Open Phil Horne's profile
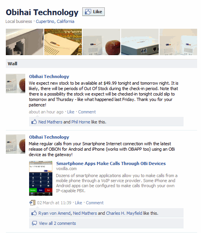This screenshot has height=233, width=201. pos(81,122)
